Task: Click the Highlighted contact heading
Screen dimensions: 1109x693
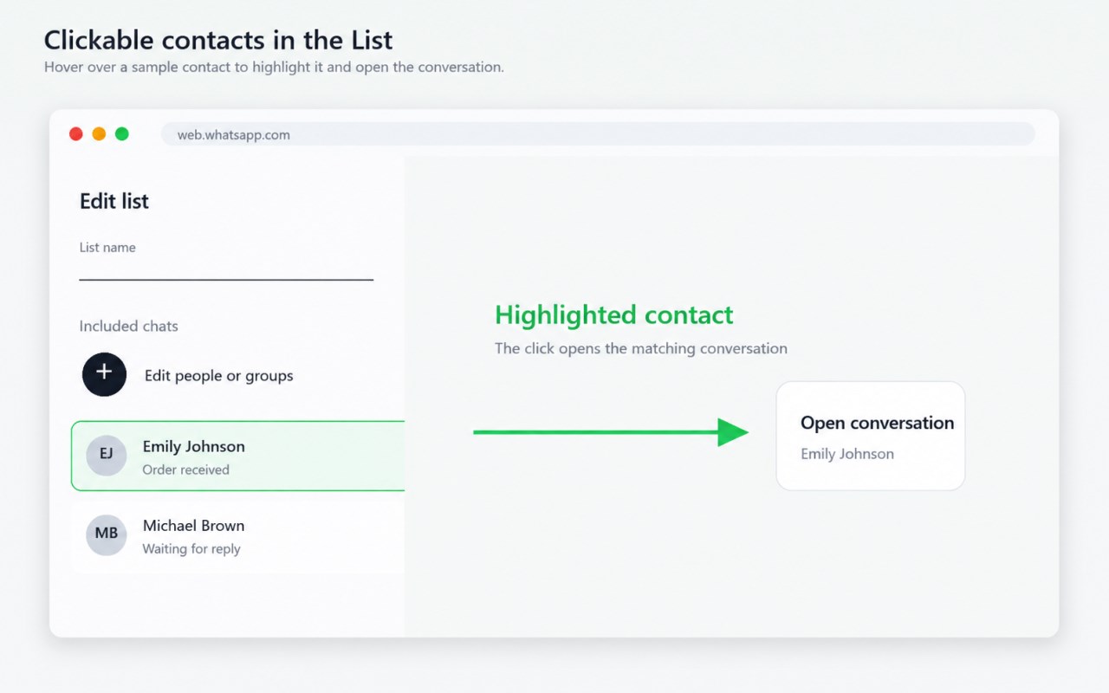Action: [x=613, y=314]
